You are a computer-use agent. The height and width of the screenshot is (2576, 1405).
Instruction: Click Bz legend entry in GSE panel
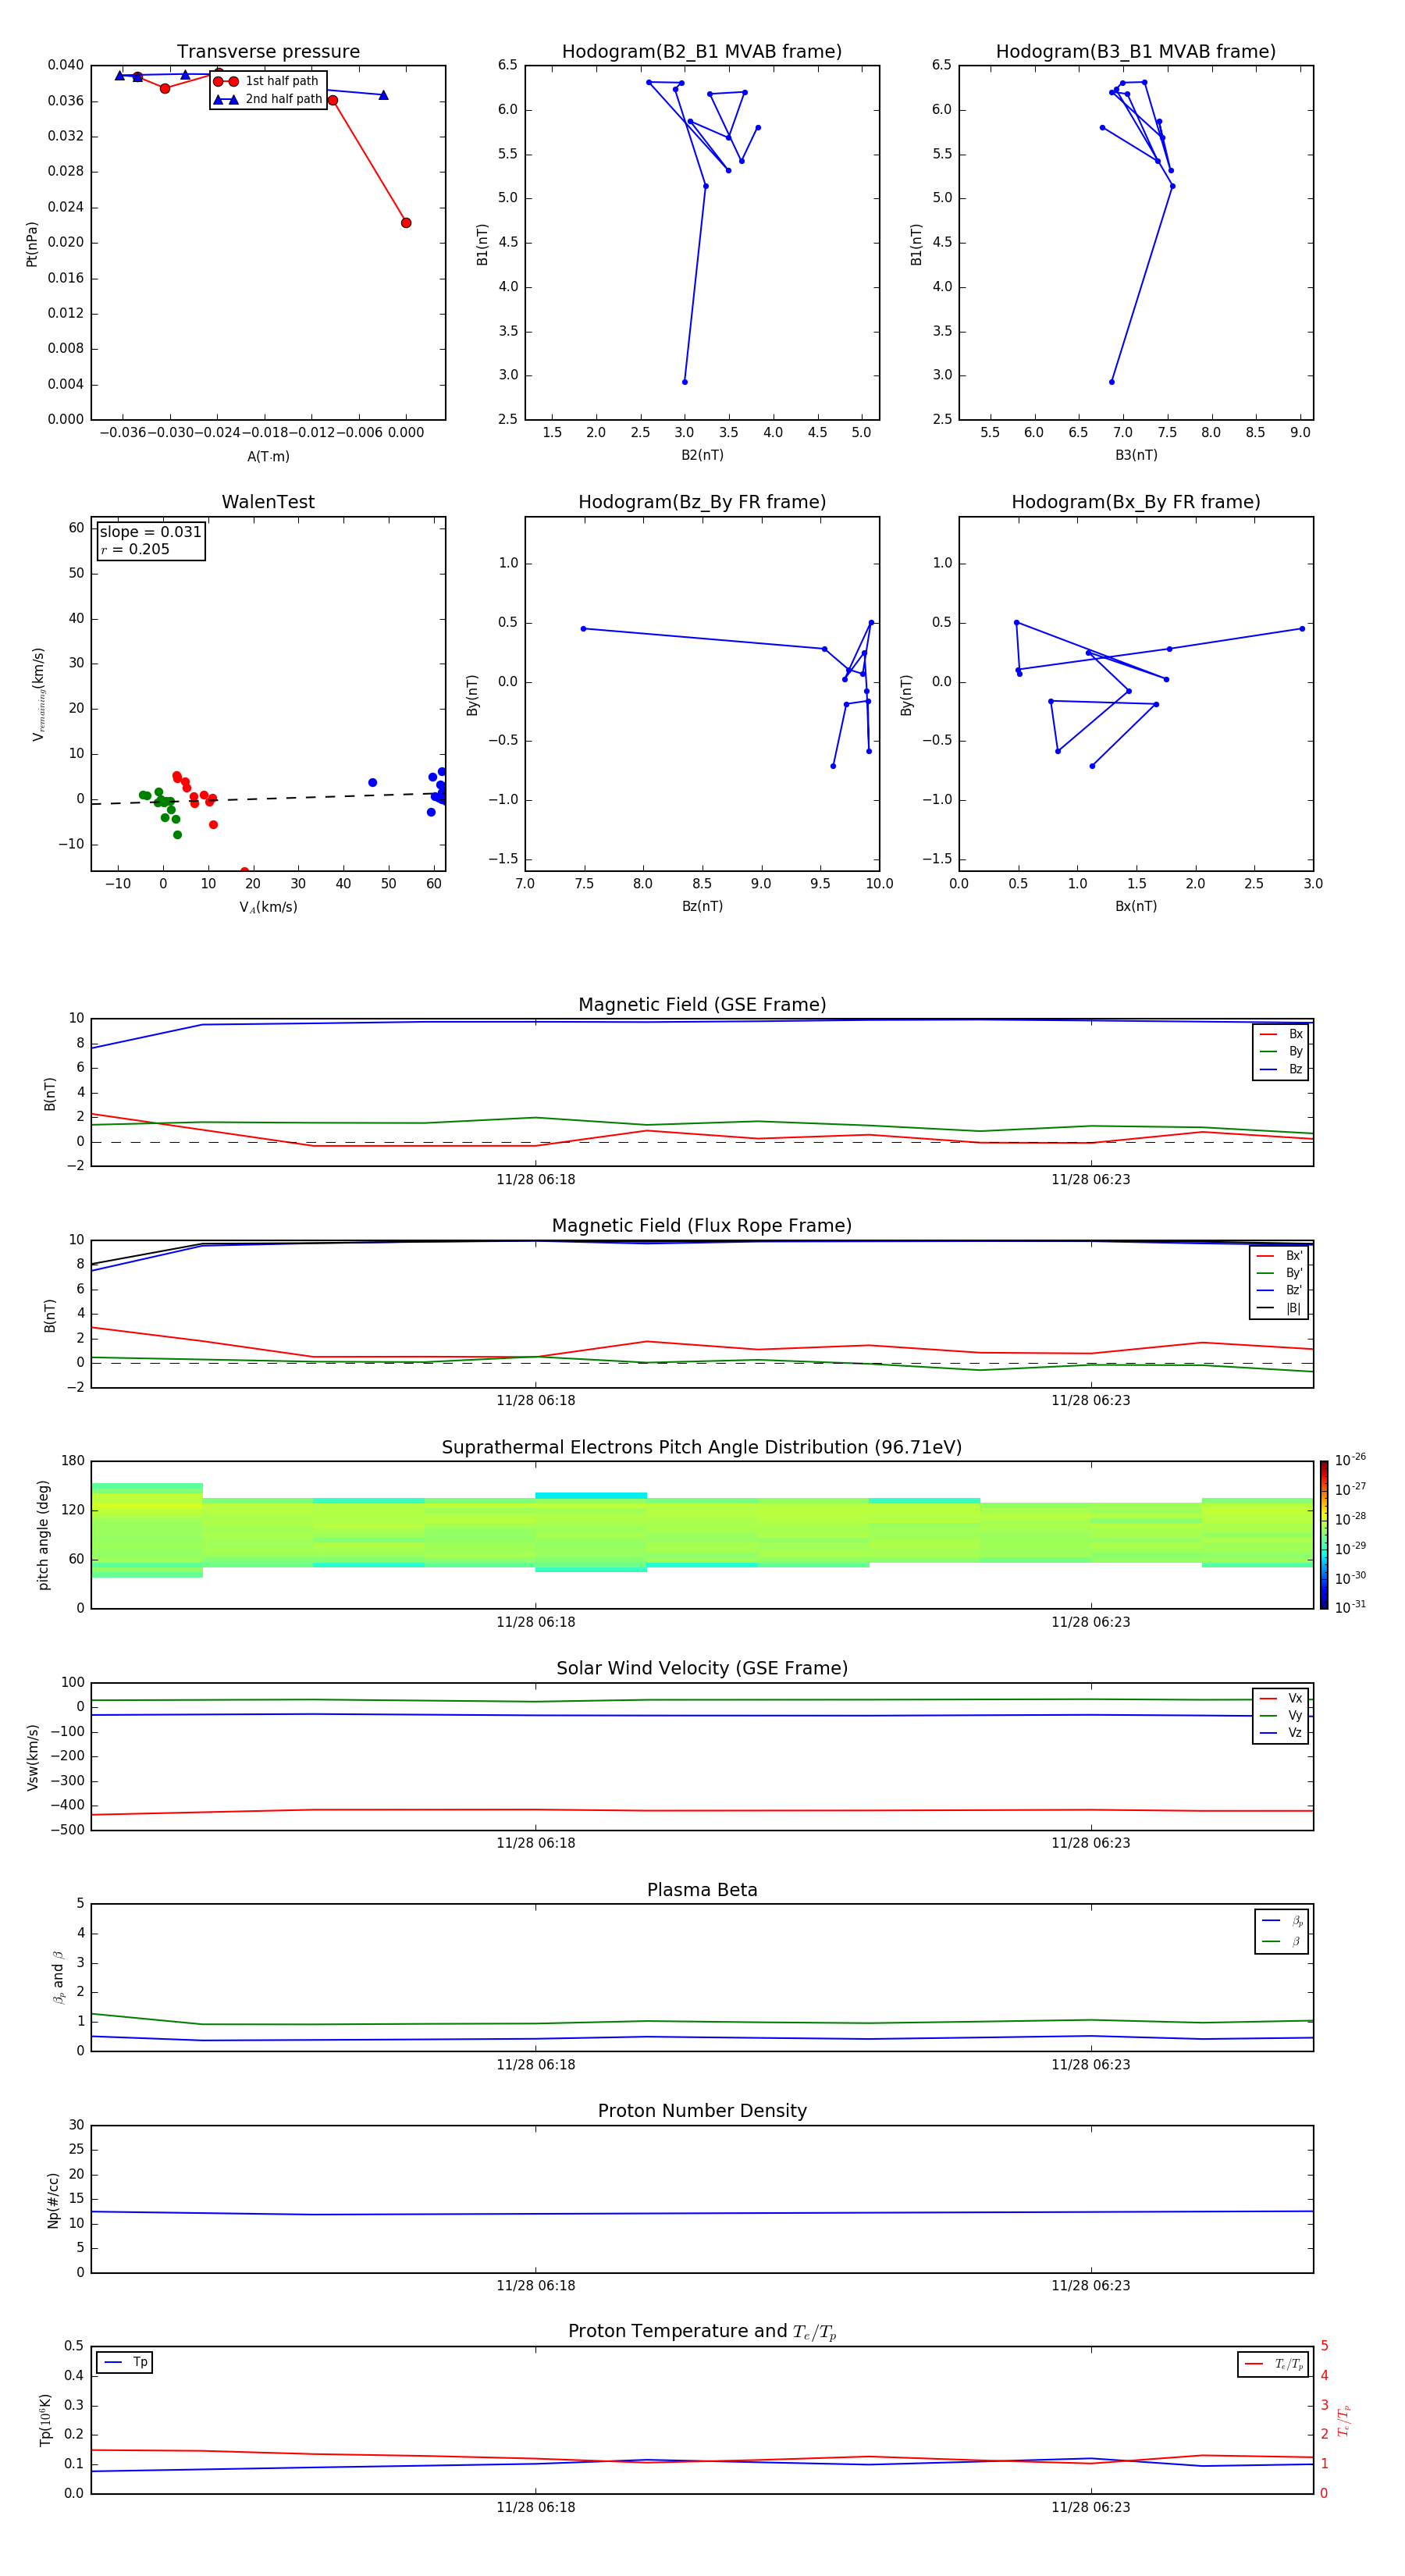tap(1281, 1070)
